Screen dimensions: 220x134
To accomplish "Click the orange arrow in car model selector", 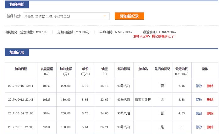I will coord(105,16).
